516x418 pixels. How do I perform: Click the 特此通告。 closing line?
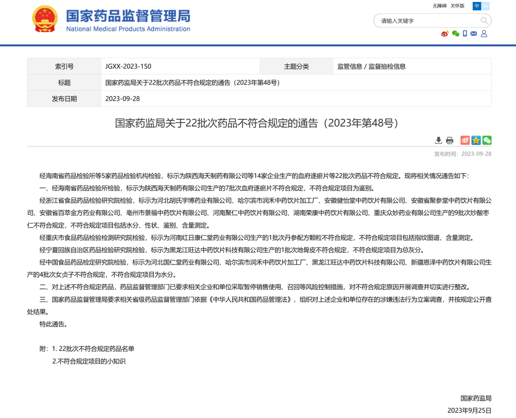54,324
